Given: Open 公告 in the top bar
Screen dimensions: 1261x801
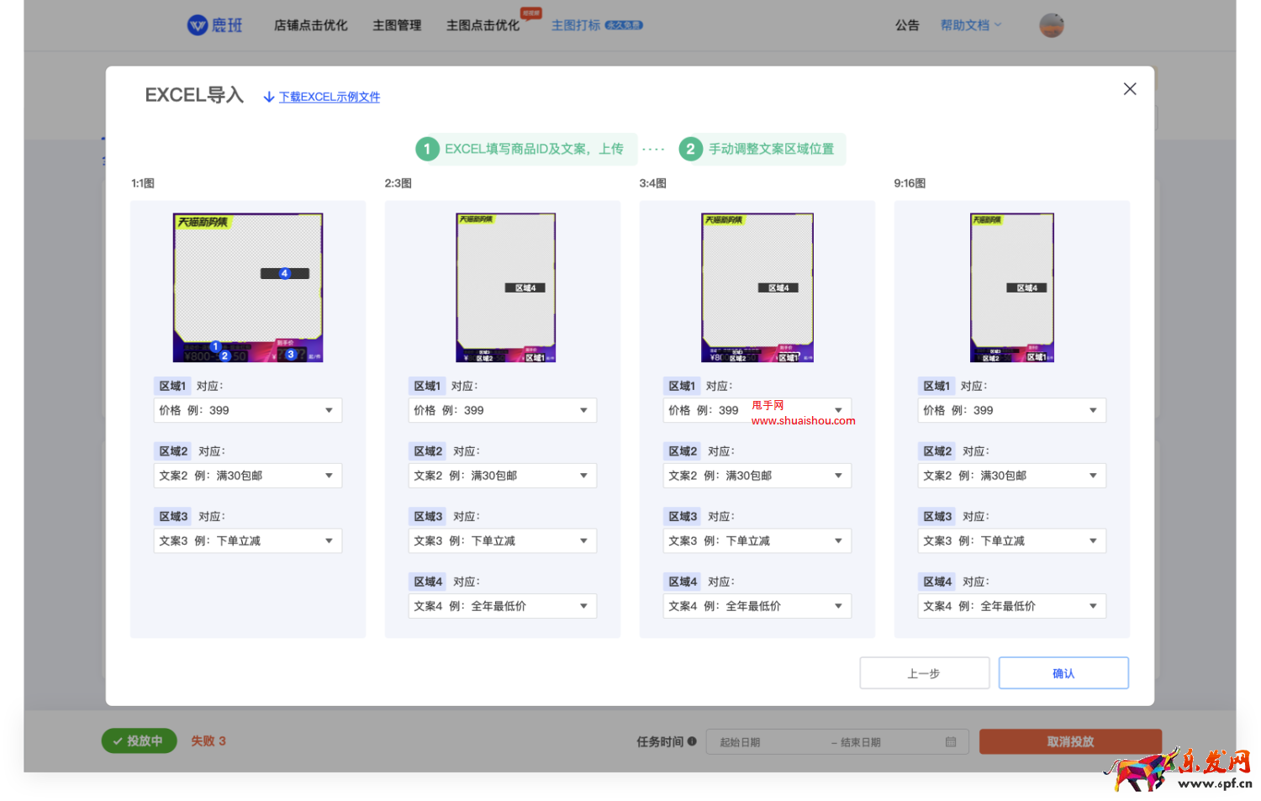Looking at the screenshot, I should click(x=907, y=25).
